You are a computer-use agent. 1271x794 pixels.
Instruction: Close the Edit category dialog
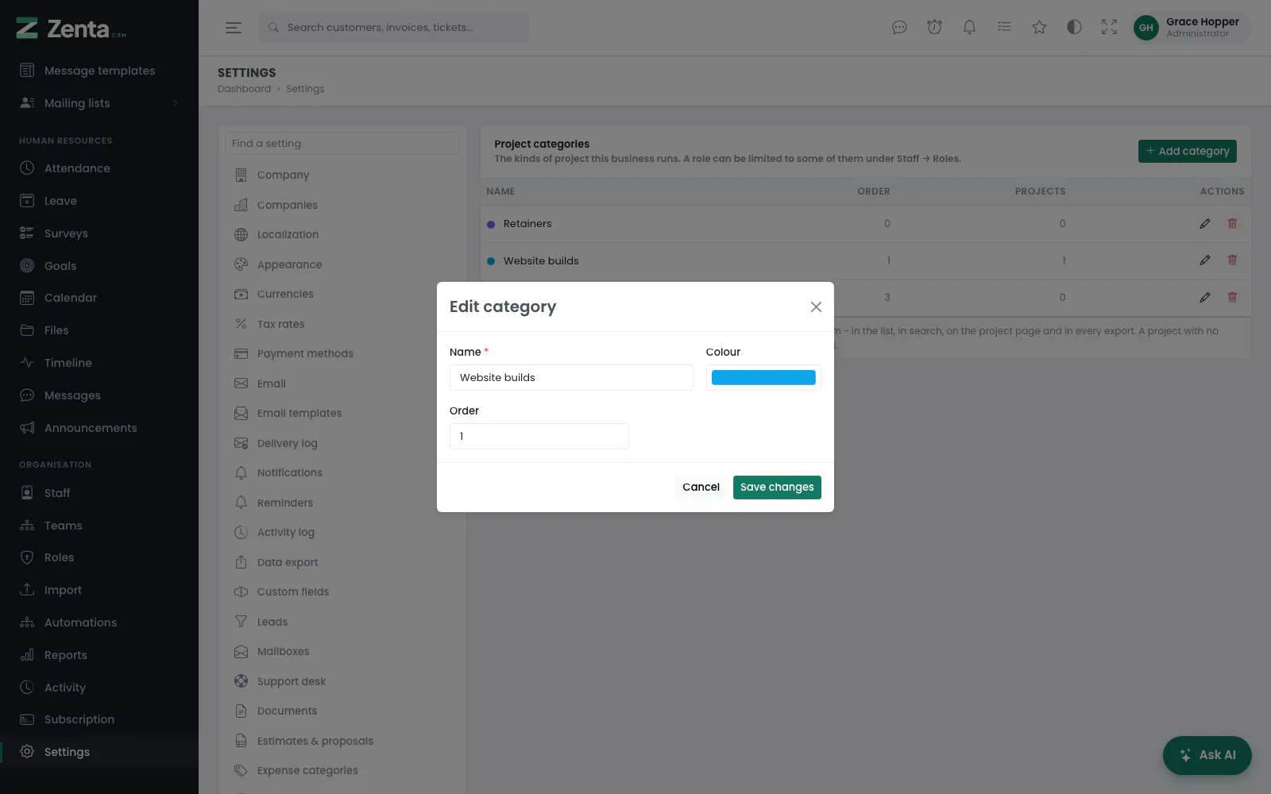[x=816, y=306]
